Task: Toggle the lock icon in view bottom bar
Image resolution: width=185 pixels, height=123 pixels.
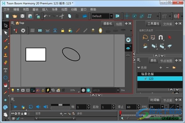Action: 43,90
